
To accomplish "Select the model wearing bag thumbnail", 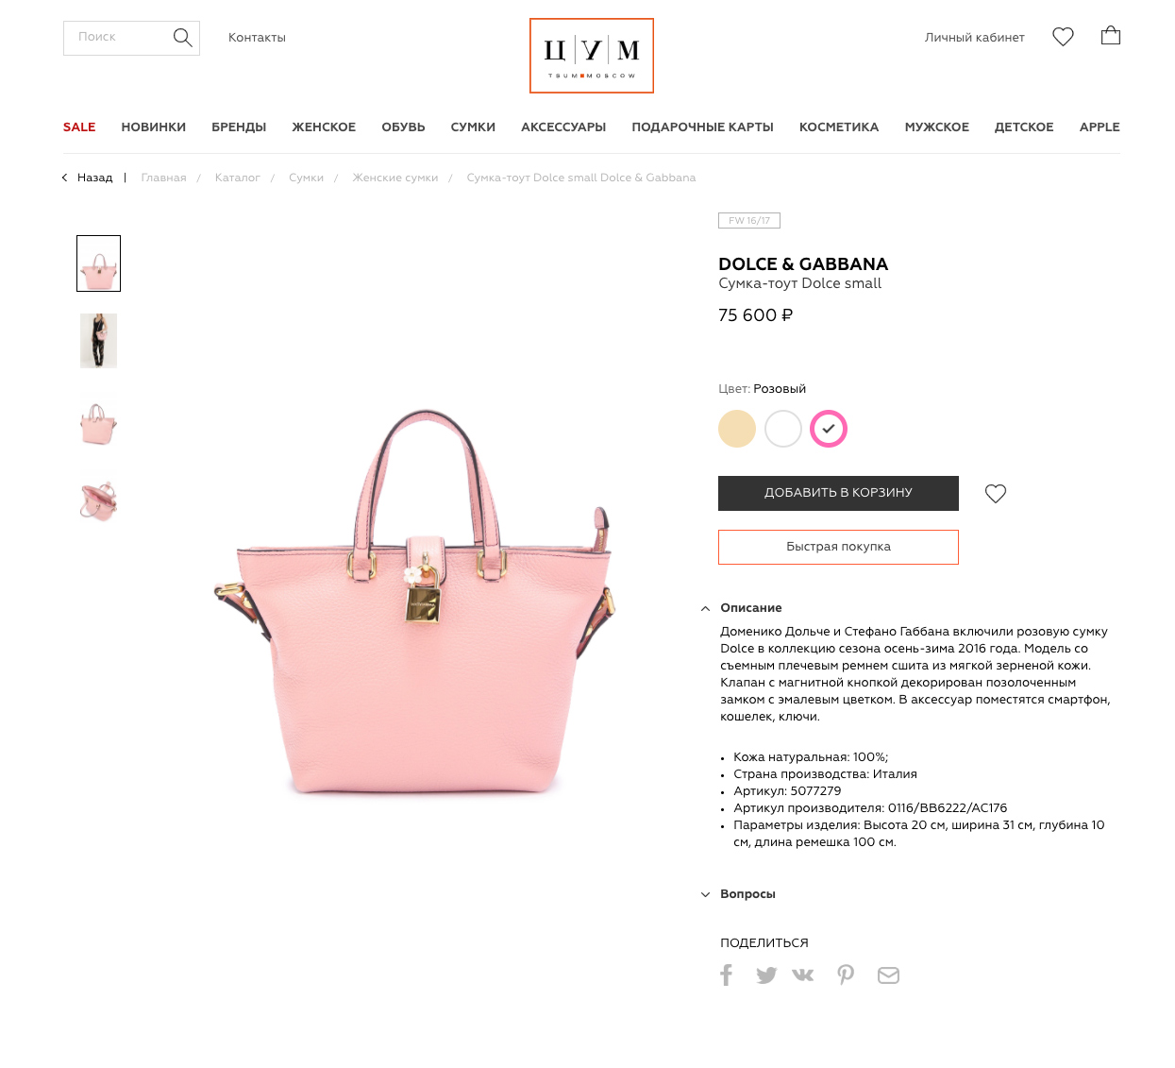I will coord(98,341).
